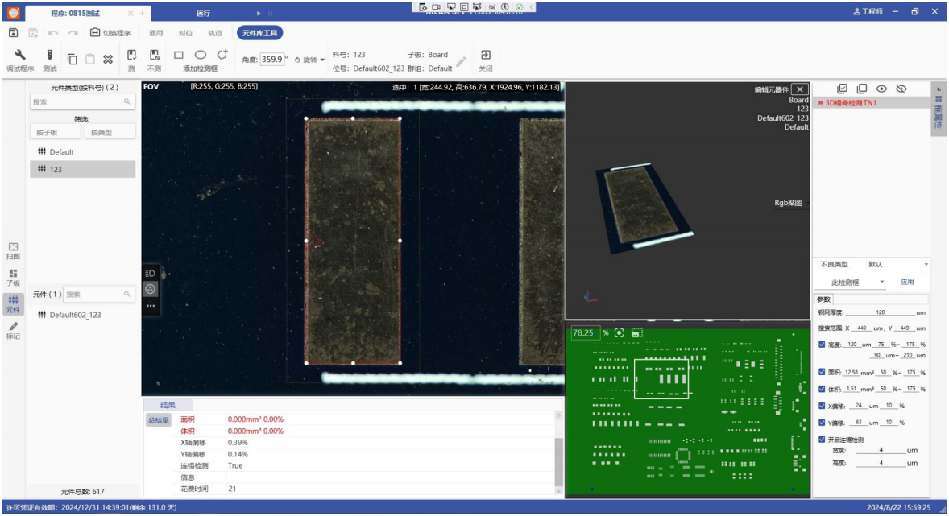This screenshot has width=949, height=516.
Task: Add a new program tab with plus
Action: click(x=143, y=14)
